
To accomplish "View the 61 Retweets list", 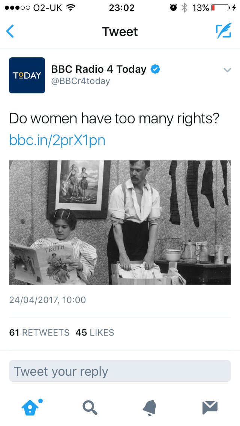I will click(x=39, y=333).
